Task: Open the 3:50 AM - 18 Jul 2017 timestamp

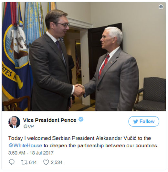Action: click(31, 153)
